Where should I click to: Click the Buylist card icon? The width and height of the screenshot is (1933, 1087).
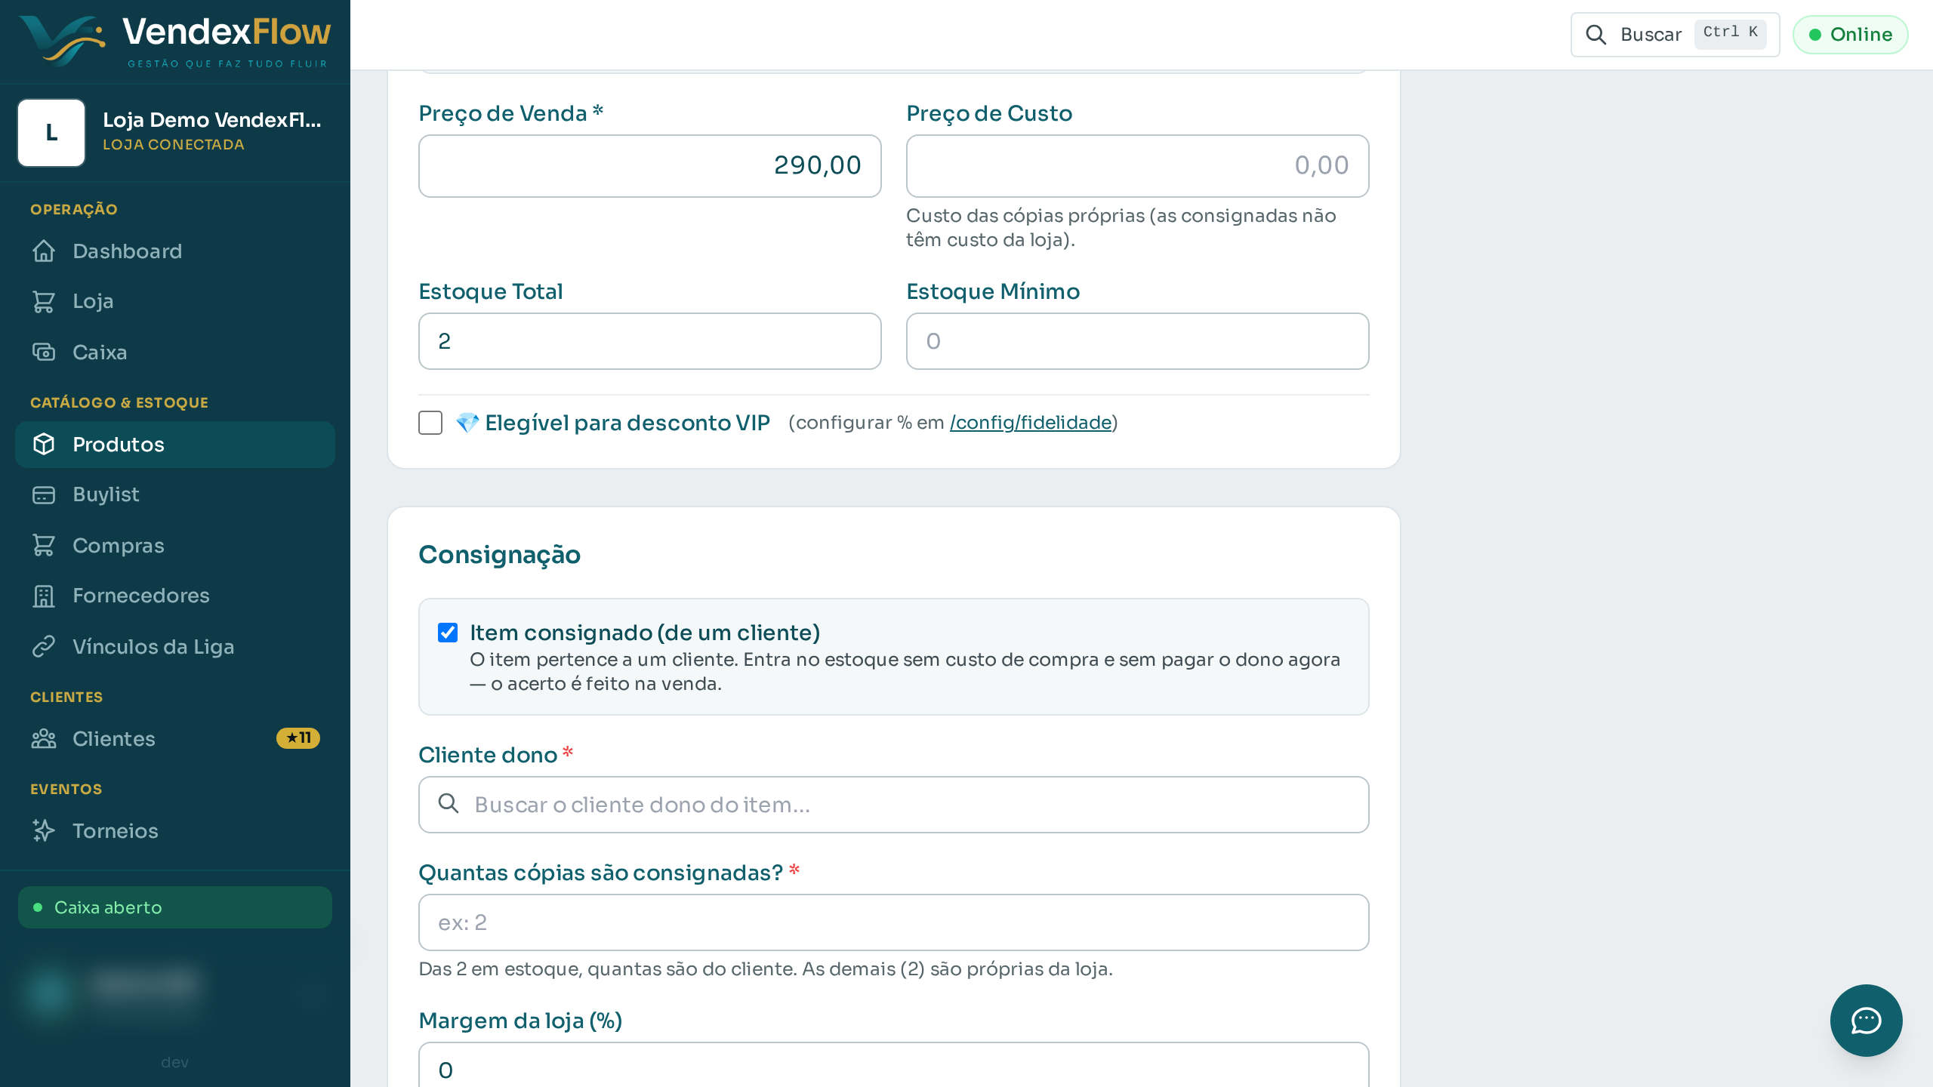[44, 494]
